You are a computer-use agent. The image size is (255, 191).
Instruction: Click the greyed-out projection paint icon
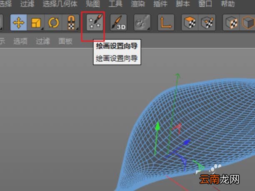click(142, 22)
